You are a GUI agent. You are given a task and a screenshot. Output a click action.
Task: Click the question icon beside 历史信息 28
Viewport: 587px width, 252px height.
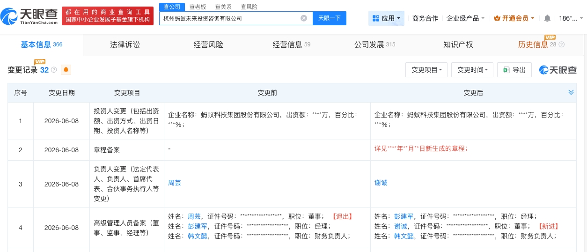tap(562, 44)
